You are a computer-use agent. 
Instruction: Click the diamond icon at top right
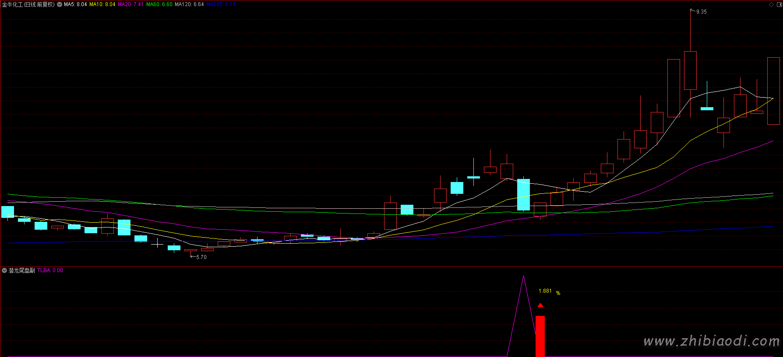(x=771, y=4)
